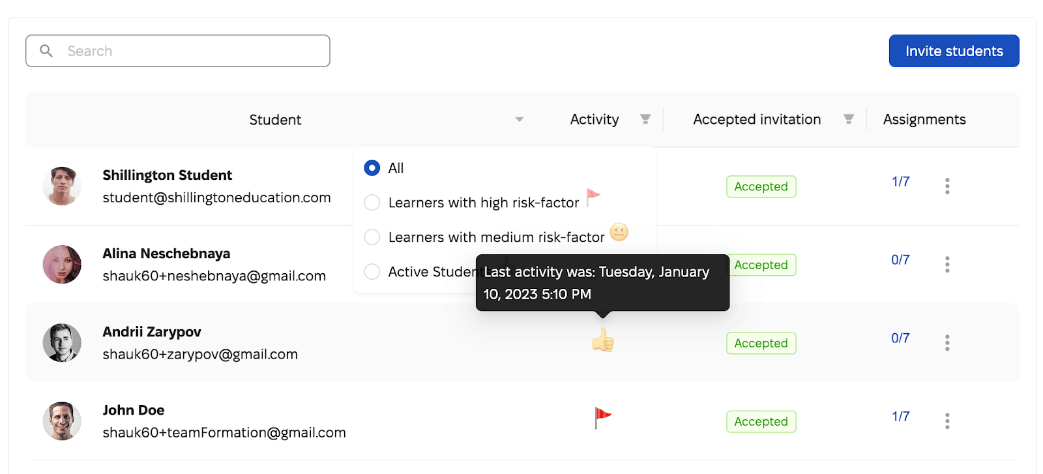
Task: Open the actions kebab menu for Shillington Student
Action: (947, 186)
